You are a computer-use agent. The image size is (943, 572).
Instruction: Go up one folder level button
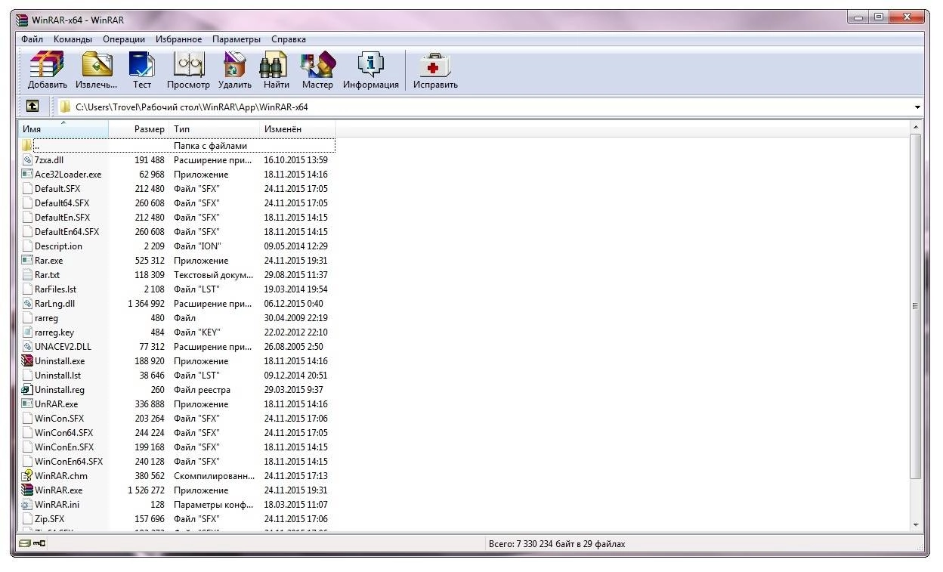32,107
